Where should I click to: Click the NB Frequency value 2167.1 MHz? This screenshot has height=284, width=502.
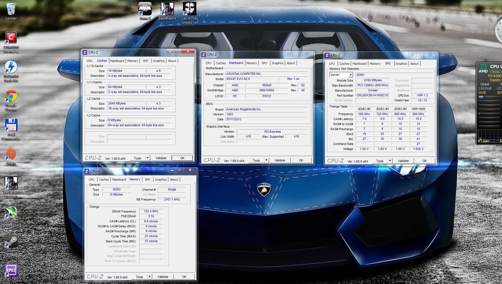tap(172, 199)
